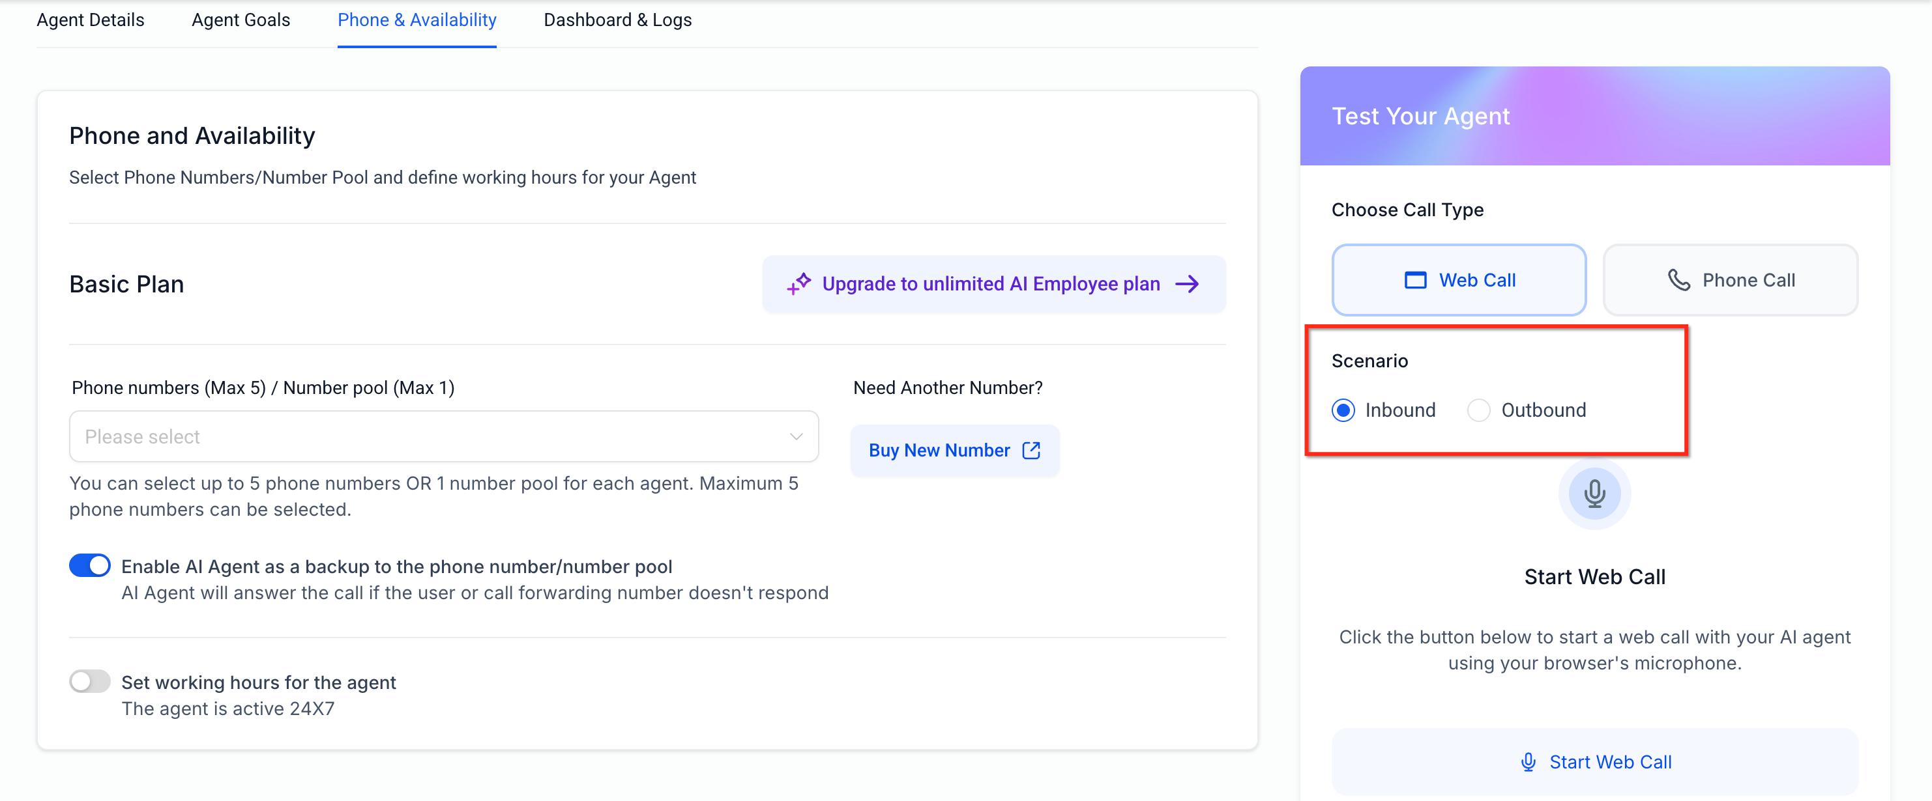Click the chevron in the phone numbers dropdown
Viewport: 1932px width, 801px height.
coord(796,436)
